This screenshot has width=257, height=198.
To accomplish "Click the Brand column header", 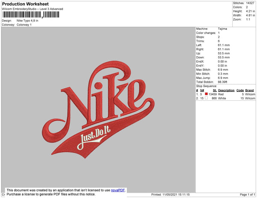I will [250, 90].
